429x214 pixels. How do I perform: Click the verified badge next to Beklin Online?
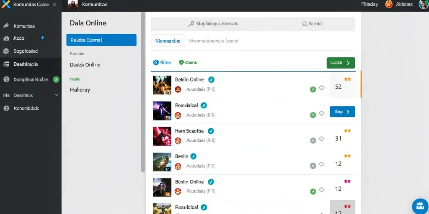(x=211, y=80)
